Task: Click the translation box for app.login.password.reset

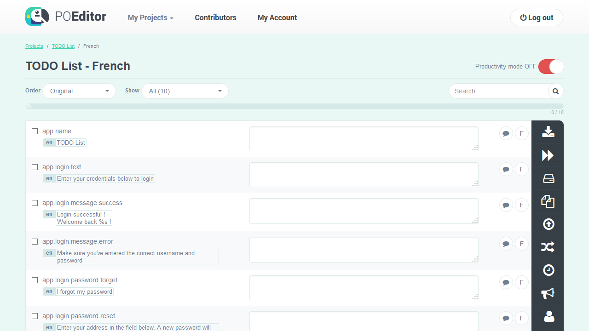Action: pos(364,321)
